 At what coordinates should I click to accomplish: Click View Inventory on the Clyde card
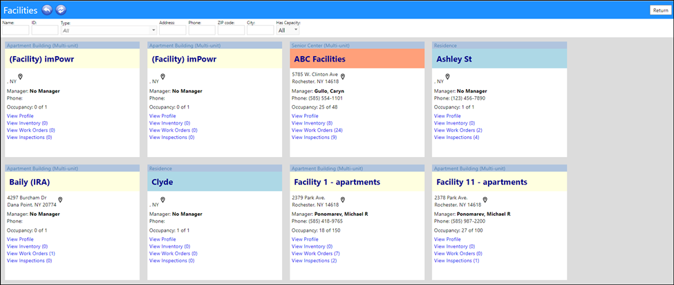[170, 247]
